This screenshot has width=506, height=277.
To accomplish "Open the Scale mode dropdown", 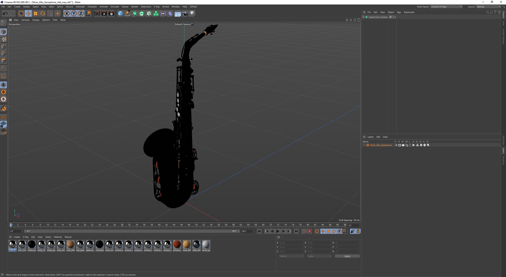I will point(319,256).
